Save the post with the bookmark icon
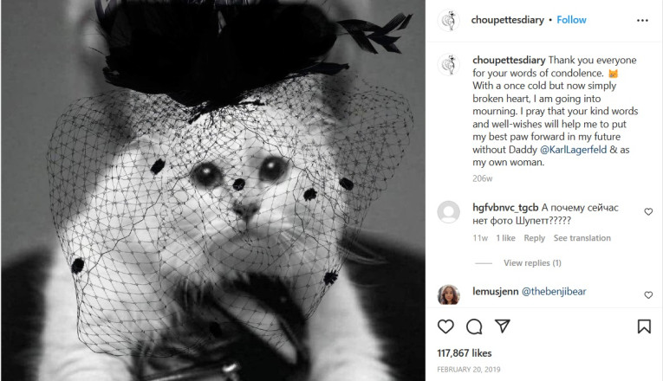 (x=644, y=326)
